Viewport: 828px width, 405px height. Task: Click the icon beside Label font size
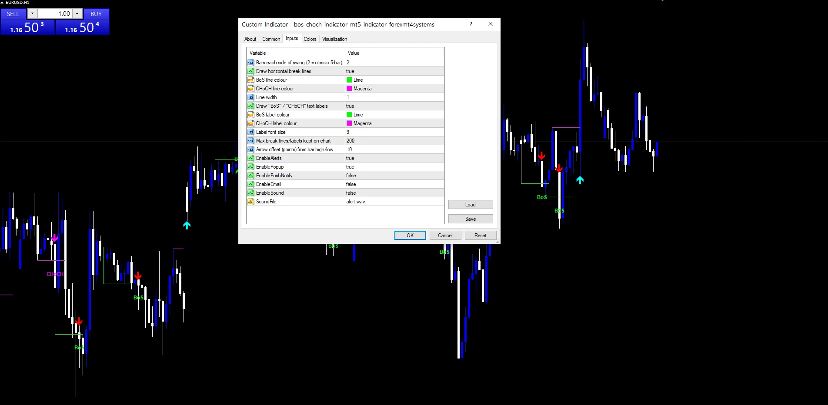[250, 132]
